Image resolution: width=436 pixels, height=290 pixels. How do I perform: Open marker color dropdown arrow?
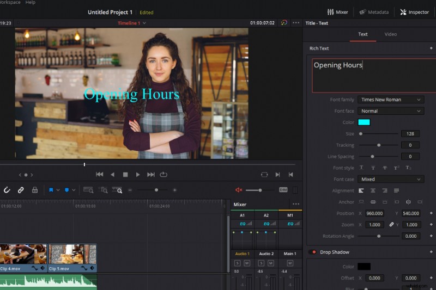pos(74,190)
